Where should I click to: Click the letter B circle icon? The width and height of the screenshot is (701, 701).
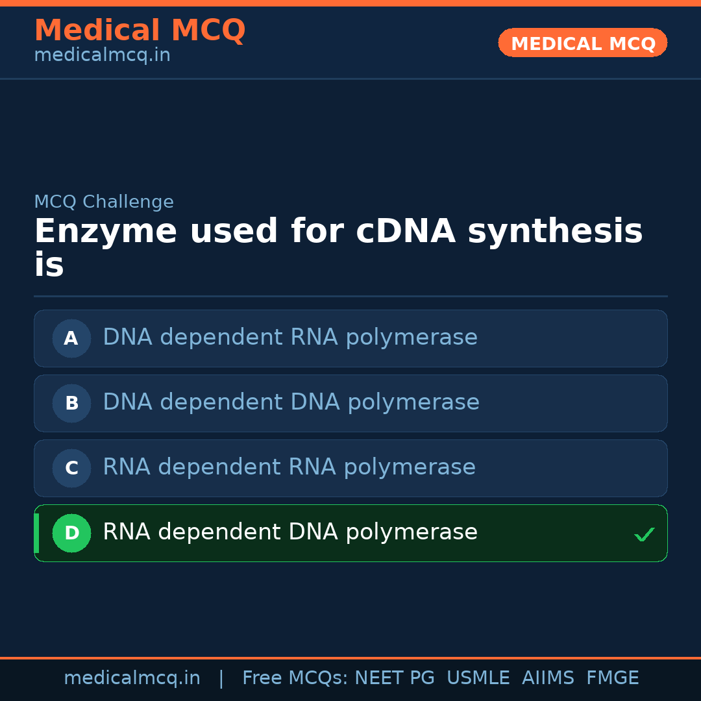(x=71, y=403)
